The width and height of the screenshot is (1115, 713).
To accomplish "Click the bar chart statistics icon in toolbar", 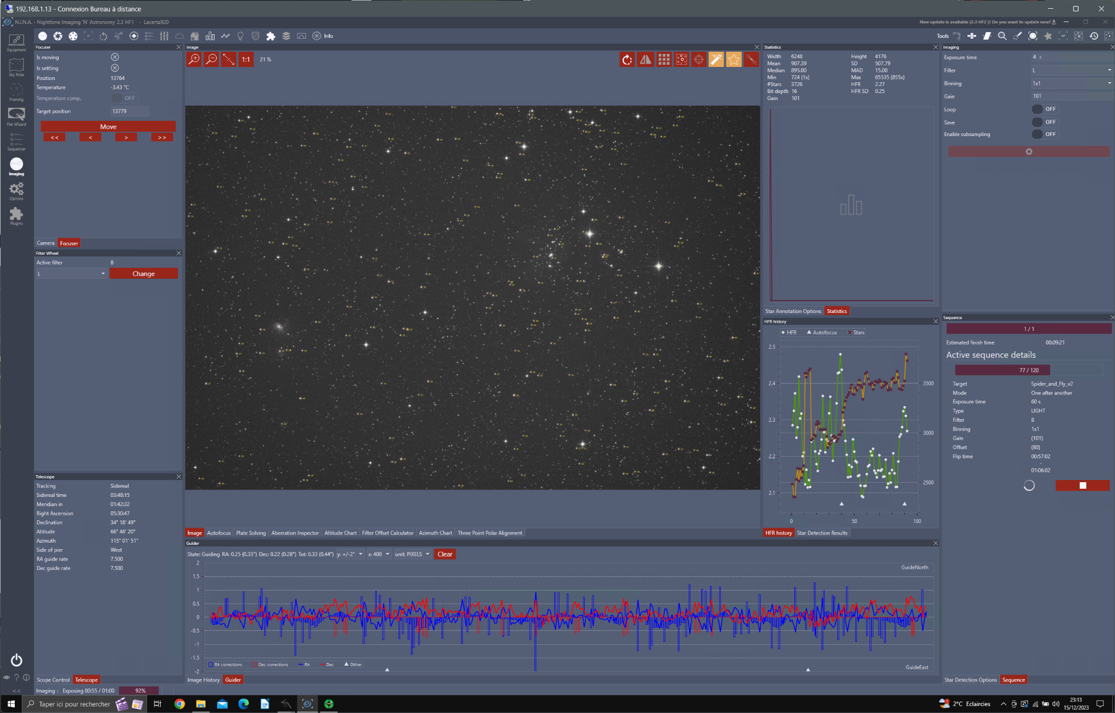I will [210, 36].
